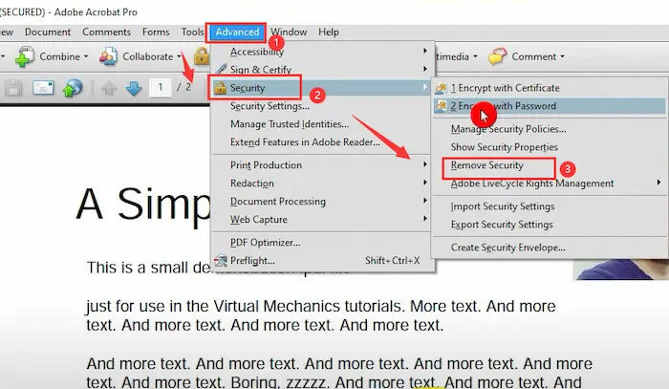The height and width of the screenshot is (389, 669).
Task: Click the LiveCycle Rights Management submenu arrow
Action: pyautogui.click(x=658, y=183)
